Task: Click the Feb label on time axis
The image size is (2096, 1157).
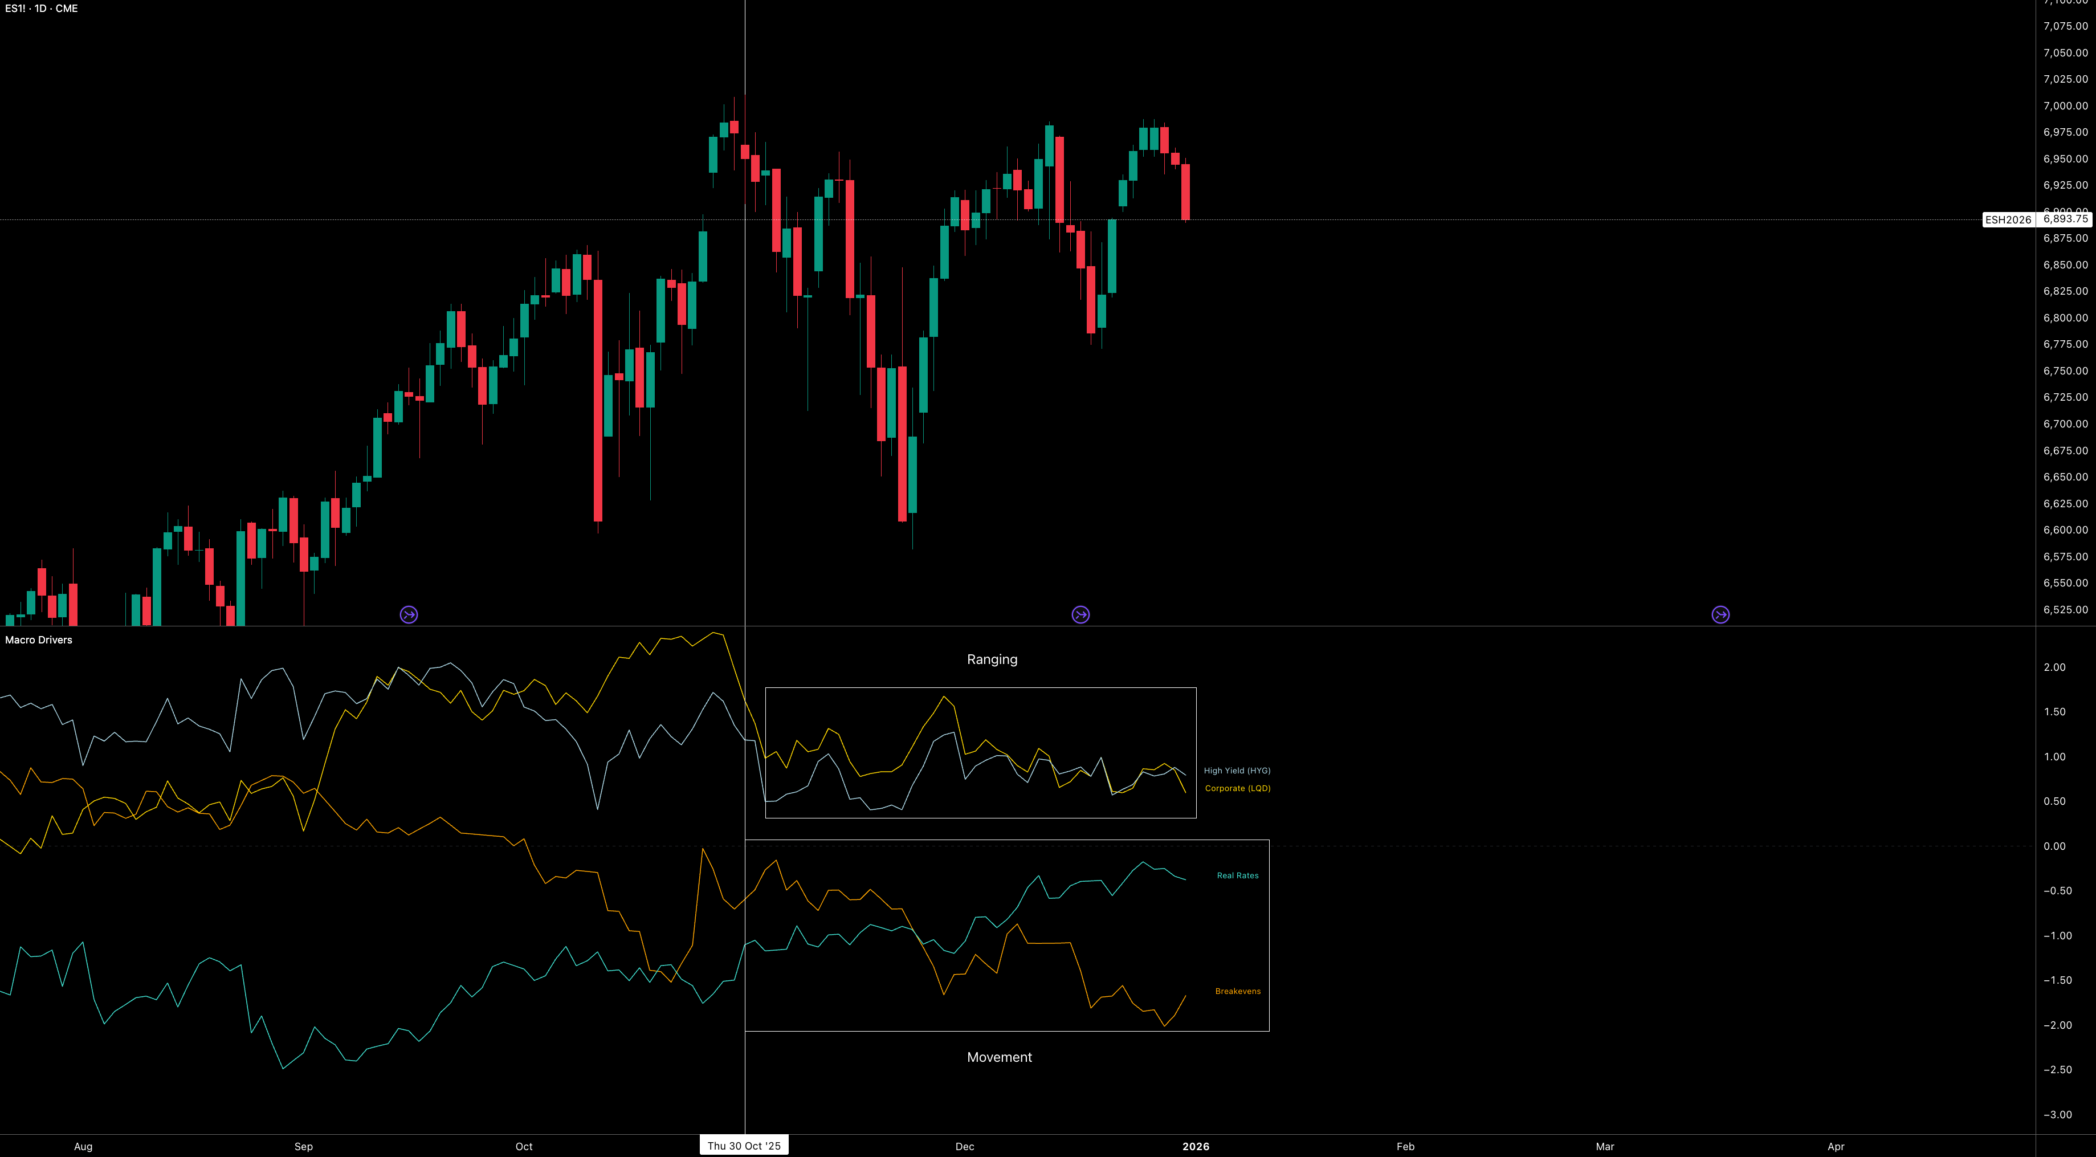Action: coord(1405,1146)
